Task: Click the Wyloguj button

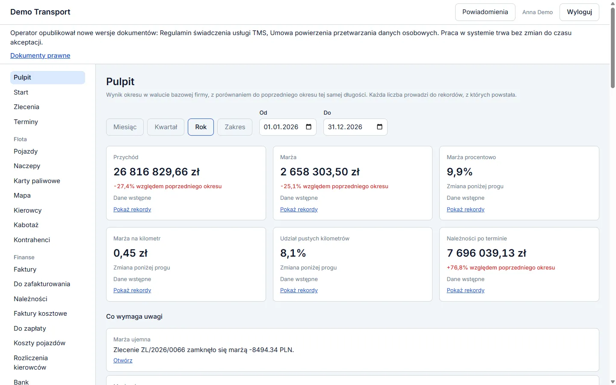Action: 580,12
